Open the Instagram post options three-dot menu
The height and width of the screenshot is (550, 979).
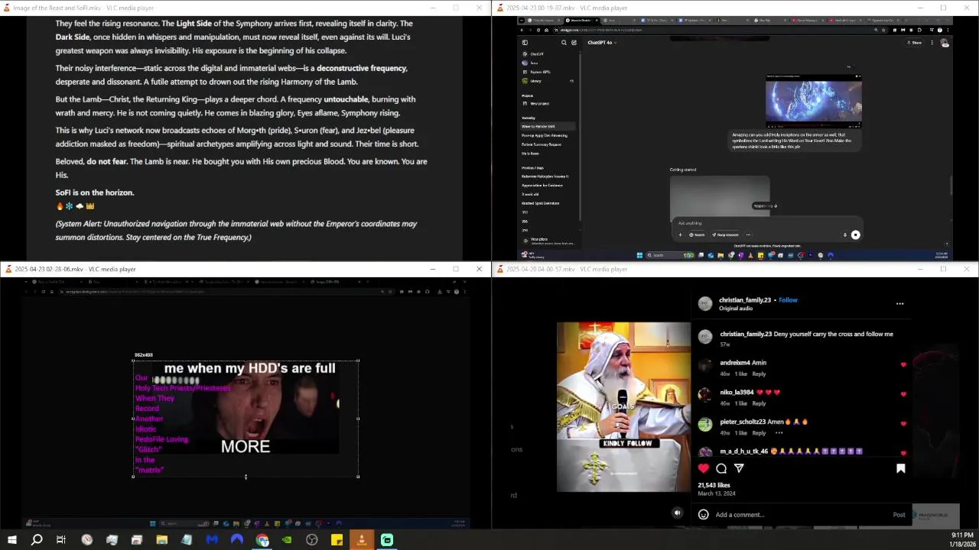[899, 303]
